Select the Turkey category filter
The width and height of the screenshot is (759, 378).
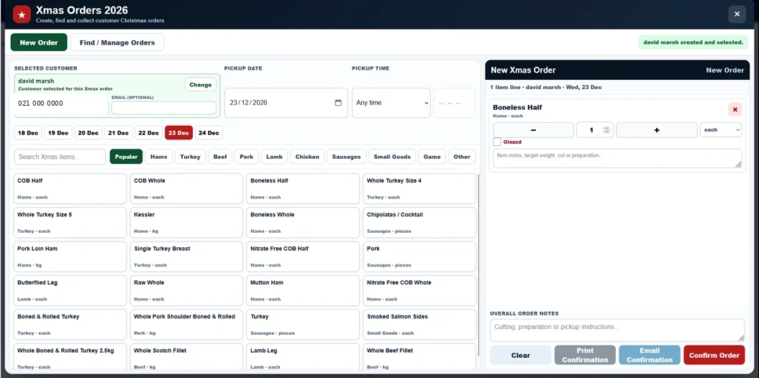pyautogui.click(x=190, y=157)
